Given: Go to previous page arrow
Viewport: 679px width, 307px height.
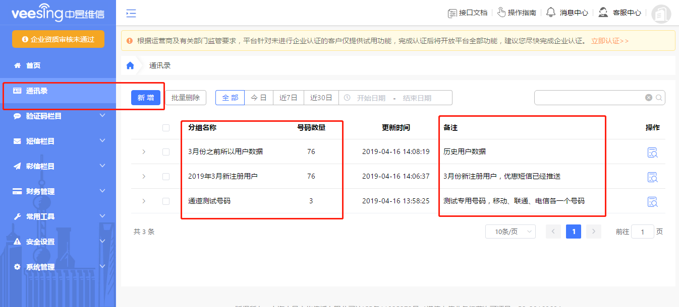Looking at the screenshot, I should (553, 232).
